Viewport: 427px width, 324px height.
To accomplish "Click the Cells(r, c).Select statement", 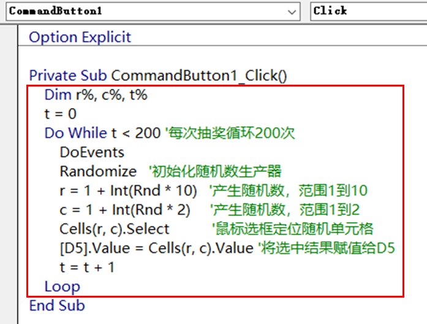I will click(115, 229).
